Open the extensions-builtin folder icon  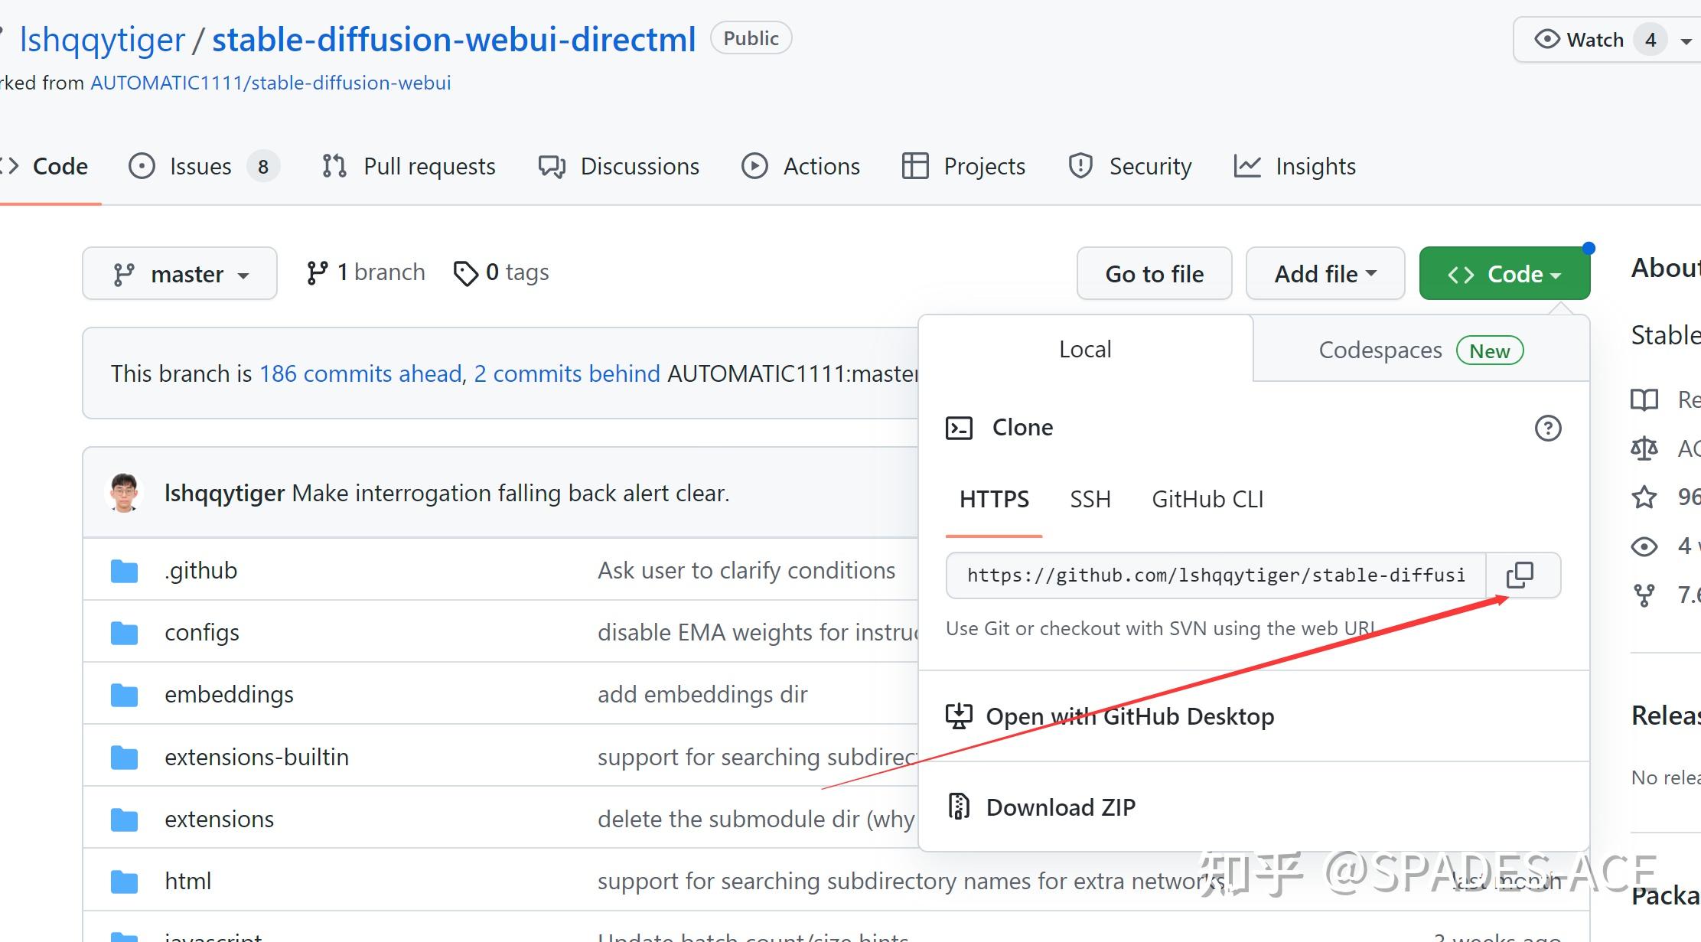(x=123, y=757)
